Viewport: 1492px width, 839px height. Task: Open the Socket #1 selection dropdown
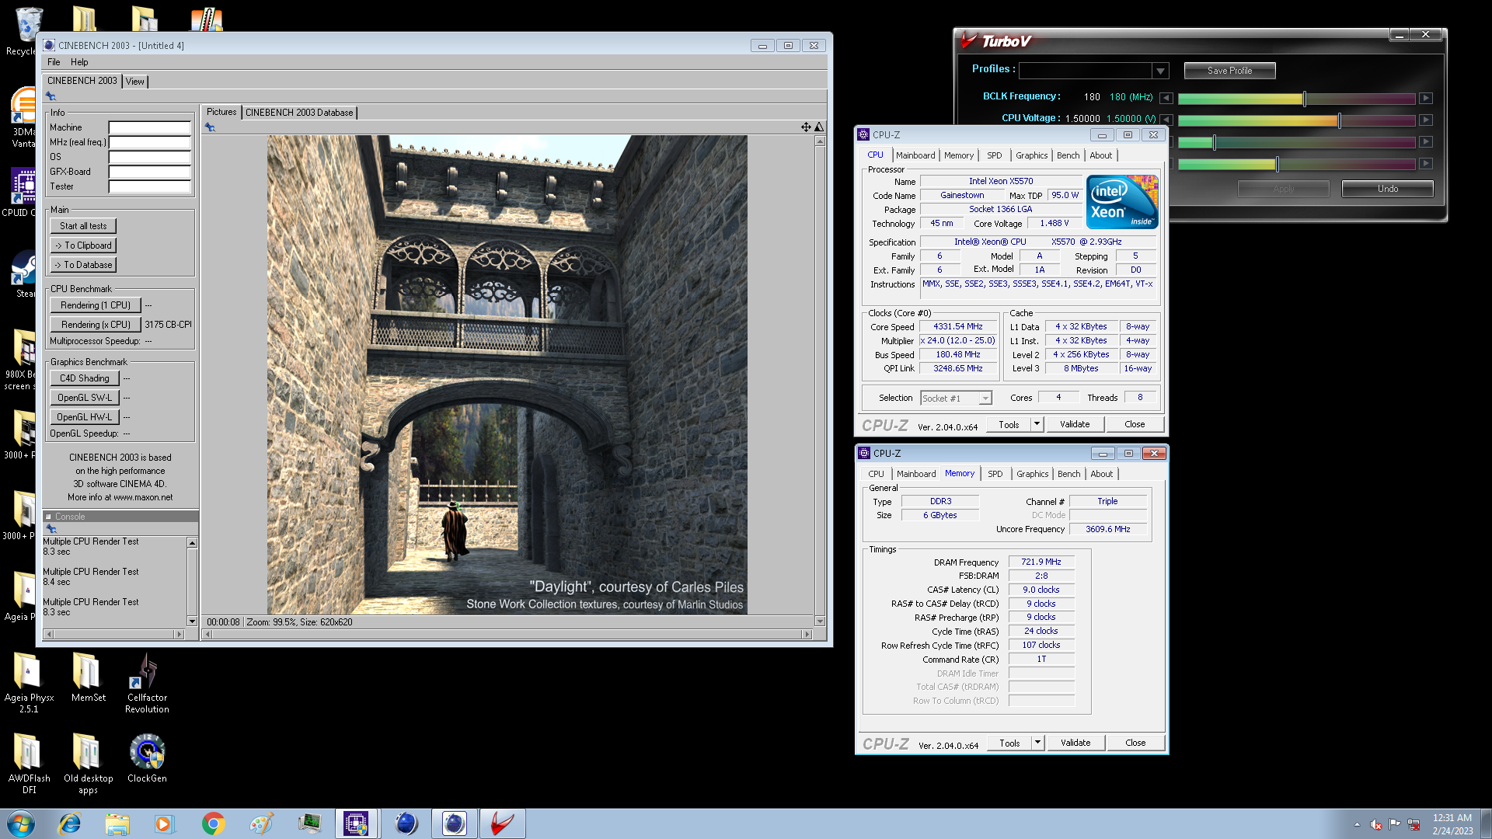(985, 399)
